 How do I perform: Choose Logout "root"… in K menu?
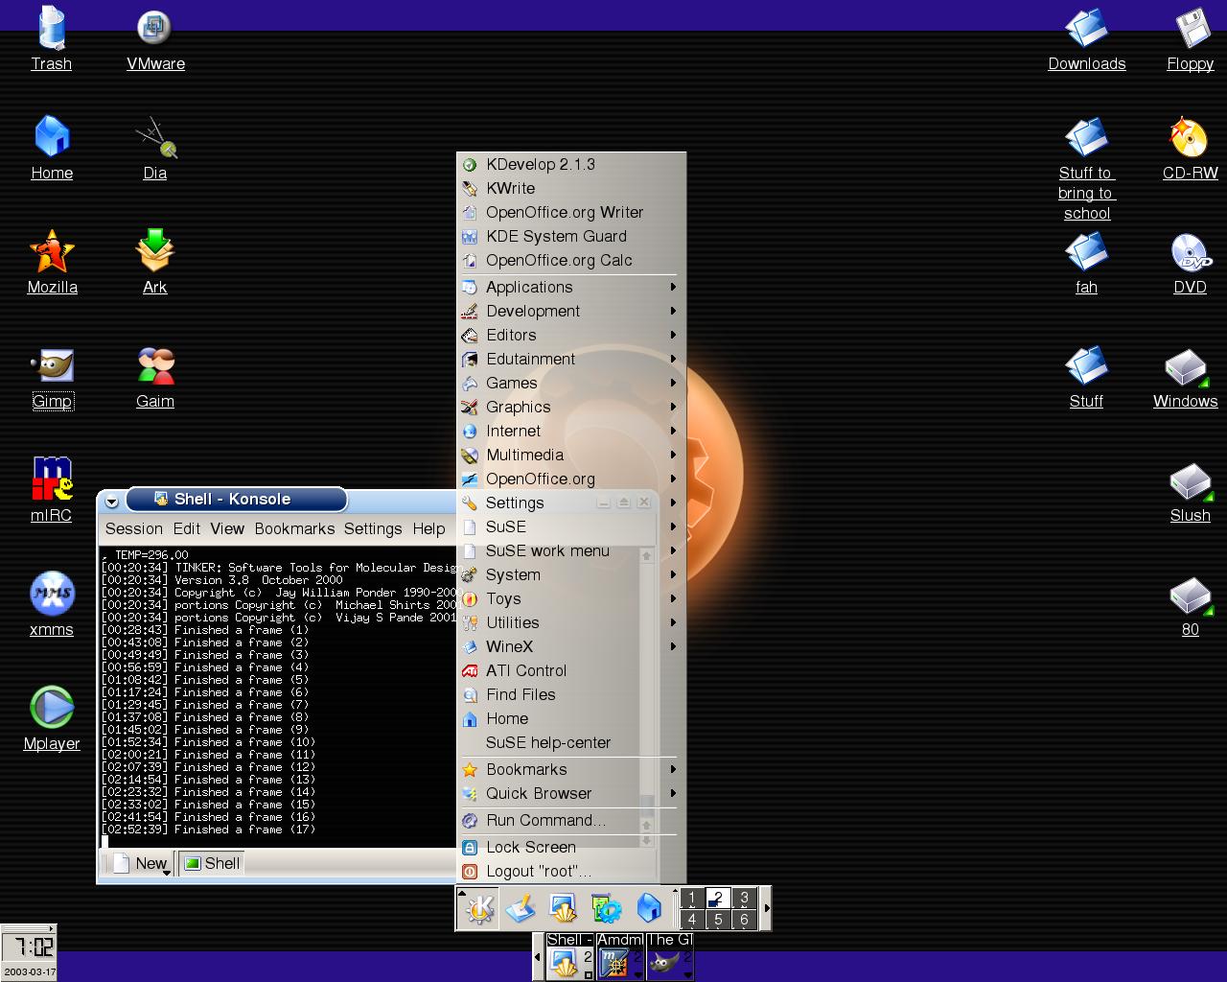(x=570, y=871)
